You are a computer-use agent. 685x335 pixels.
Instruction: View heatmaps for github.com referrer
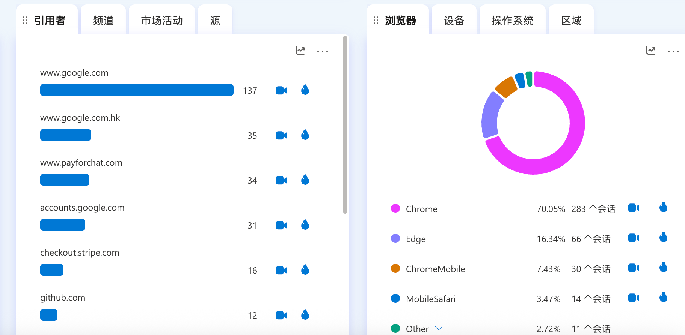pyautogui.click(x=305, y=315)
